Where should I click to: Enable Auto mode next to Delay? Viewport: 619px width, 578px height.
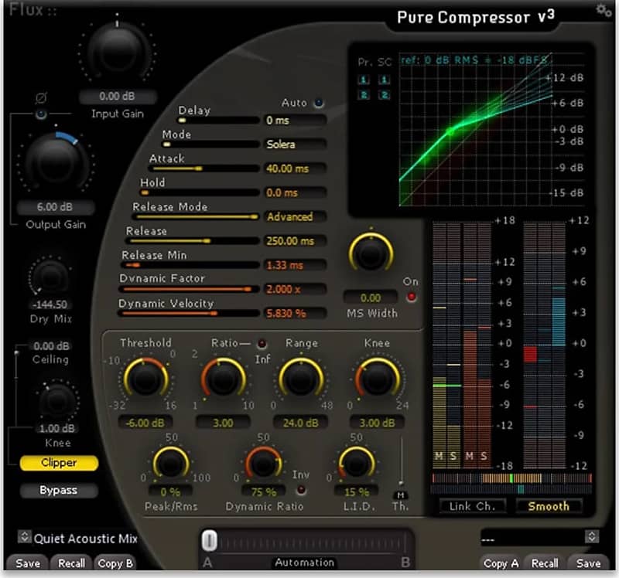tap(318, 101)
